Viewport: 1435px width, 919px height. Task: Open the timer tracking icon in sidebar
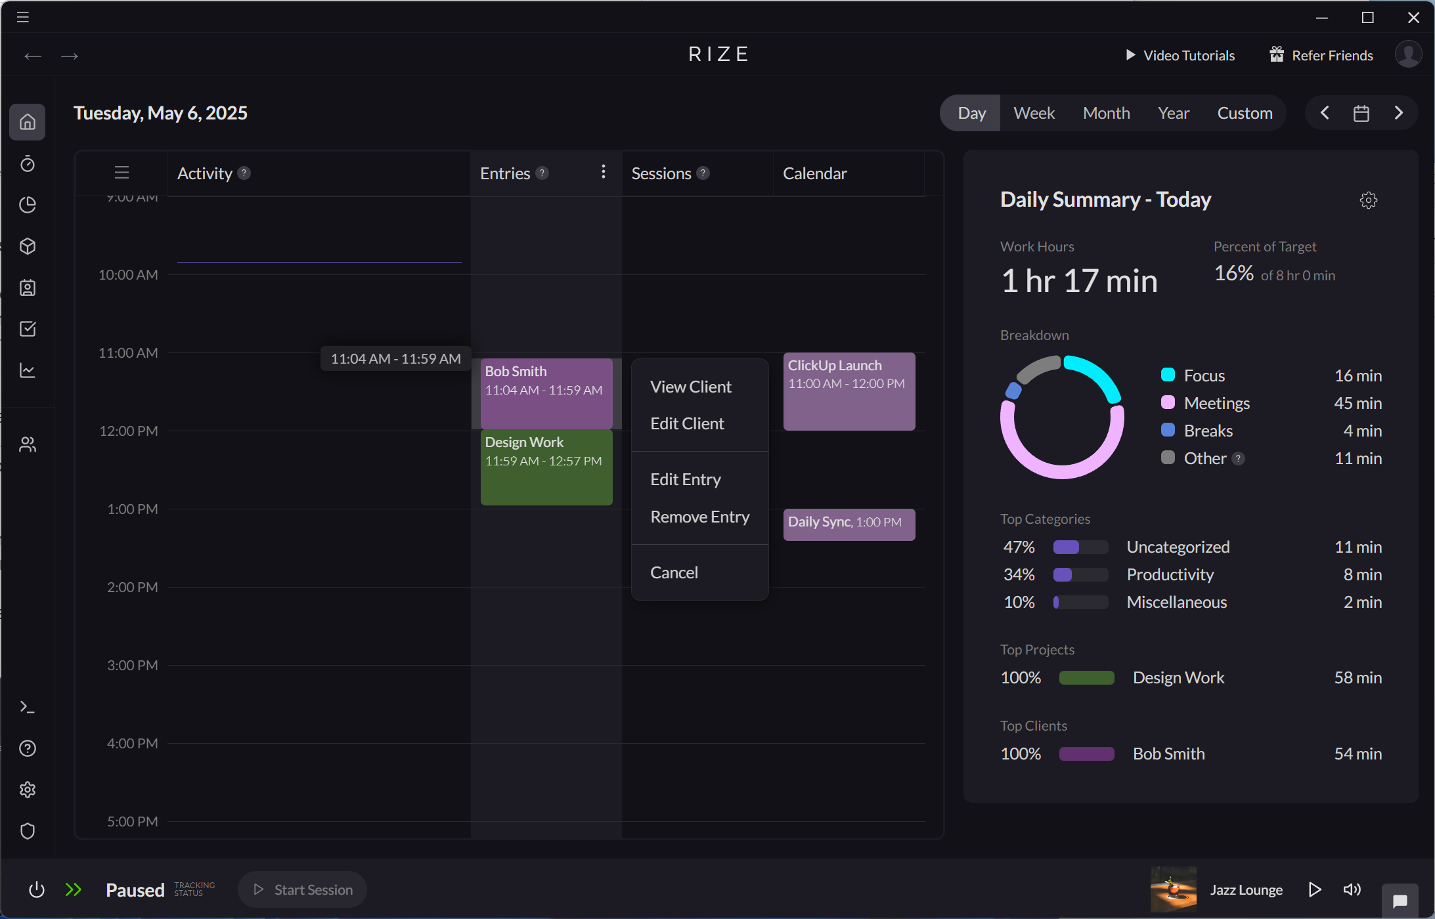coord(28,164)
